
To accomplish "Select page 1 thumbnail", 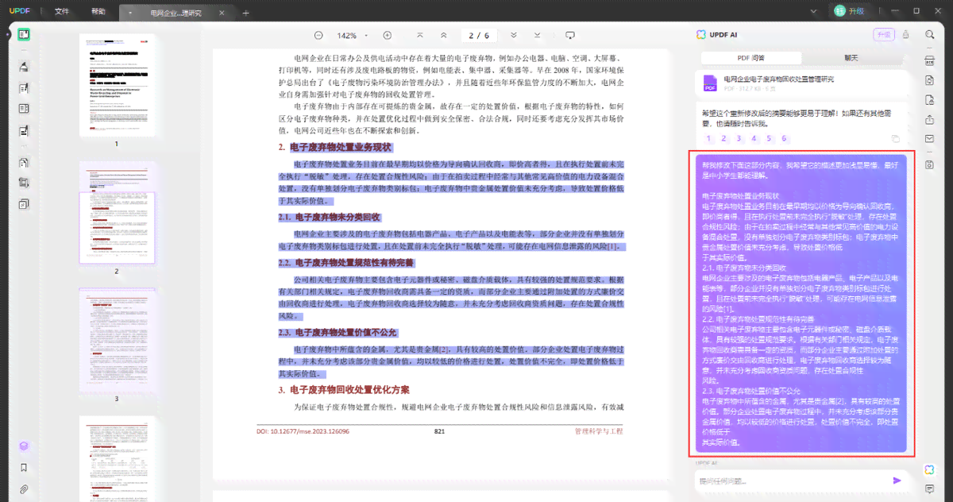I will (117, 84).
